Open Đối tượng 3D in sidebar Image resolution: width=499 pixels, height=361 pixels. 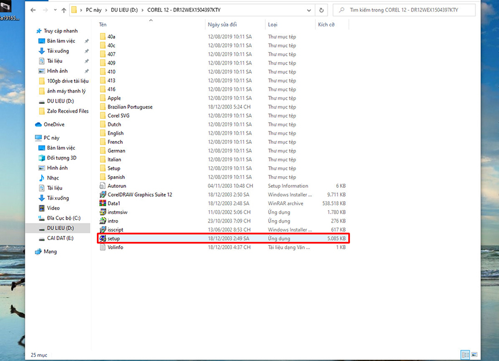pyautogui.click(x=62, y=158)
